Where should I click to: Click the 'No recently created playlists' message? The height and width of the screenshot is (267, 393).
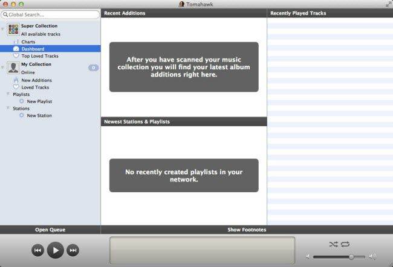pyautogui.click(x=184, y=175)
